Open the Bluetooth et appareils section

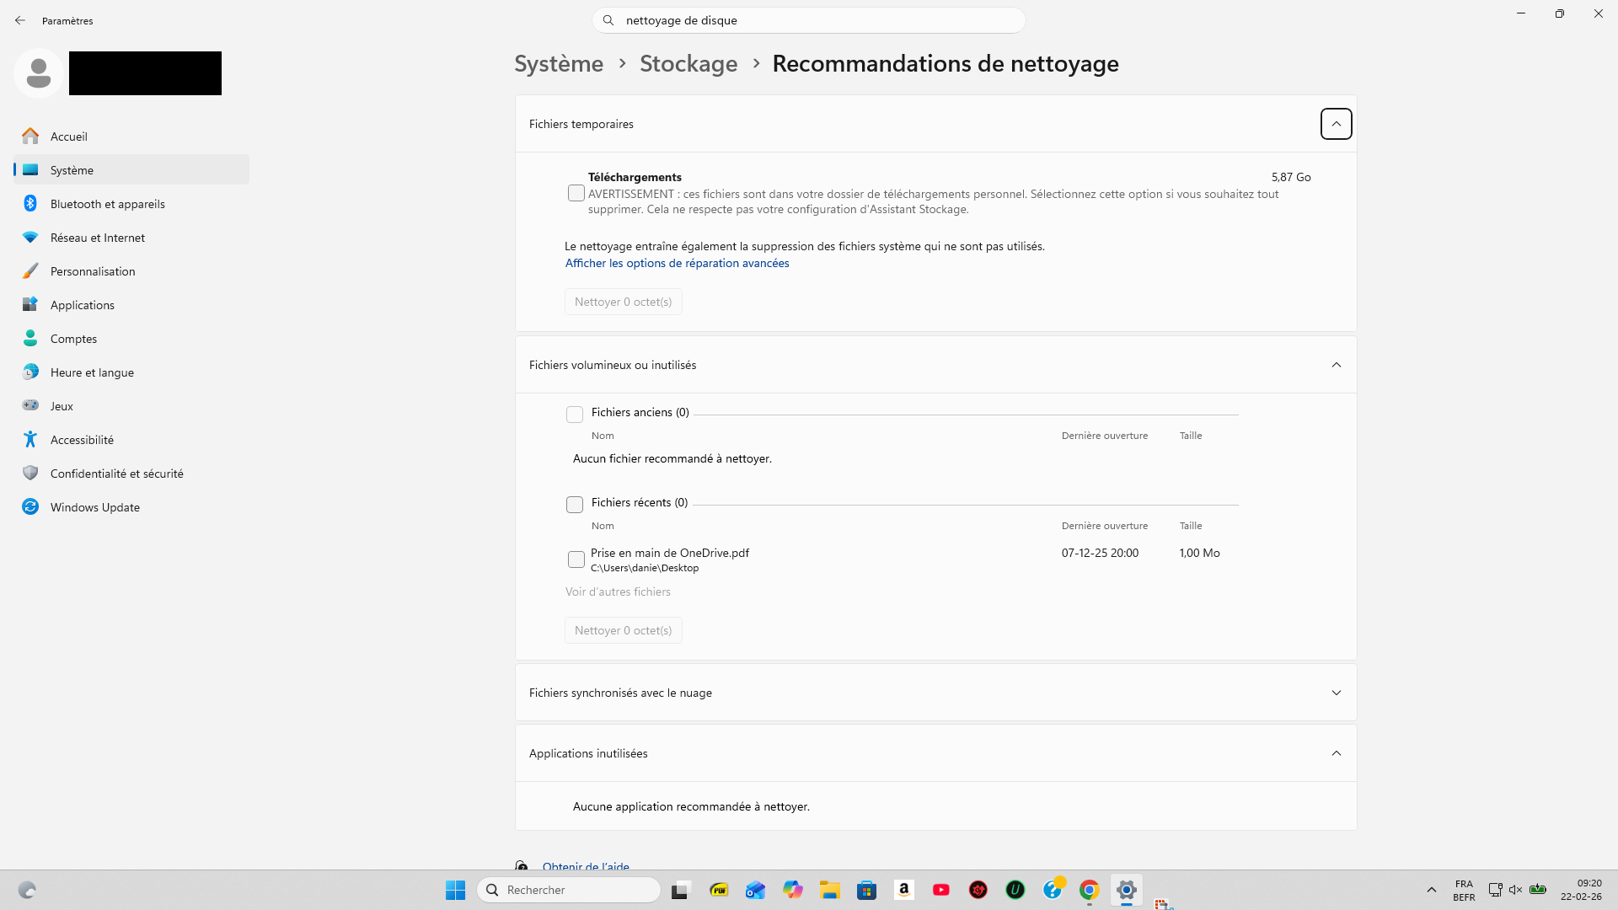(x=107, y=204)
